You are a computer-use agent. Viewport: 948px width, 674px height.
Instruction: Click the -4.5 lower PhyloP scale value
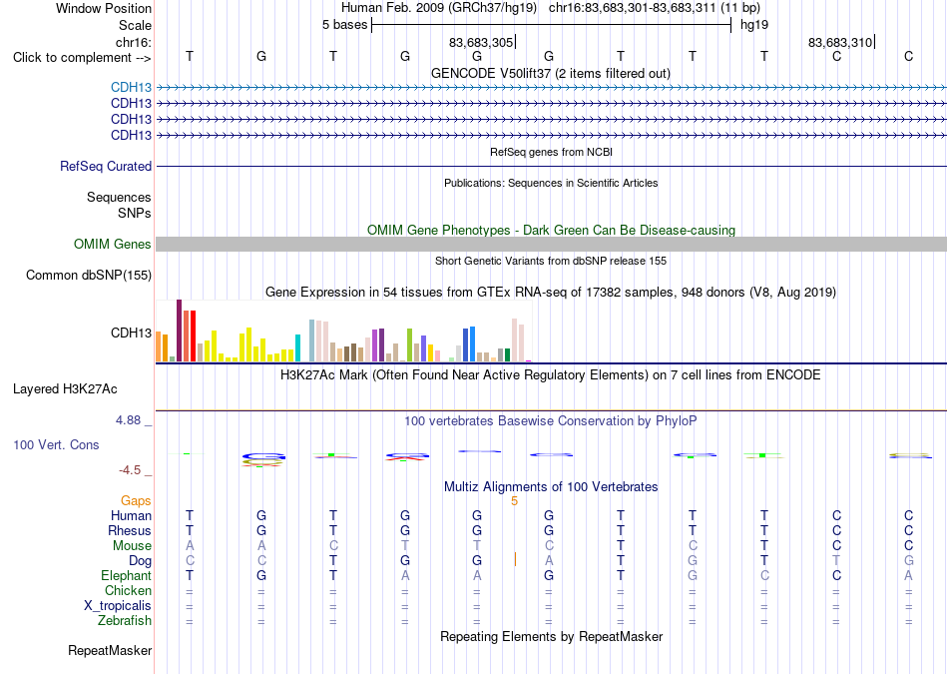click(130, 470)
